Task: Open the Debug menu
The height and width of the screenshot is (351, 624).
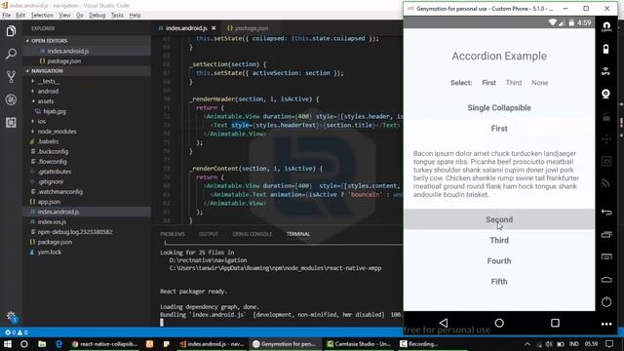Action: pyautogui.click(x=97, y=16)
